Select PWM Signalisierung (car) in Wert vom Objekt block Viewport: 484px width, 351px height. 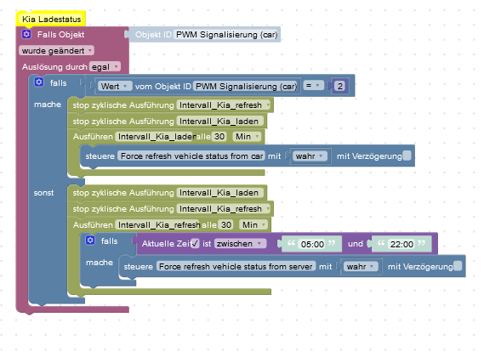click(246, 86)
